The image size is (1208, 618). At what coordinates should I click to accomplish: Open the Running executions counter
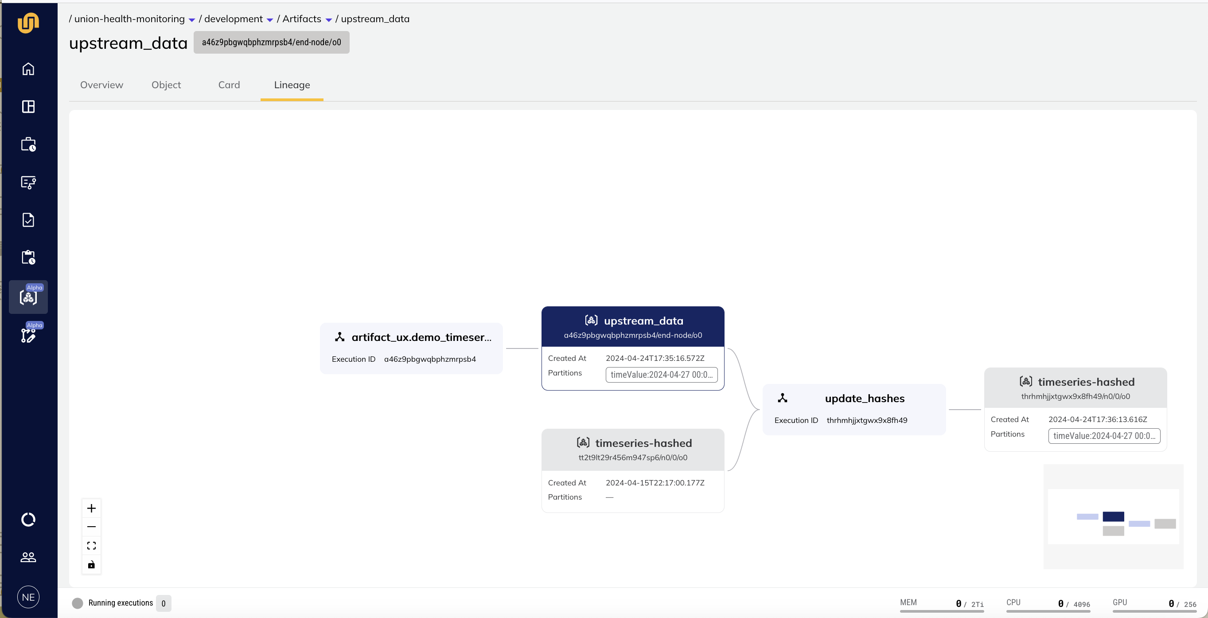(163, 603)
